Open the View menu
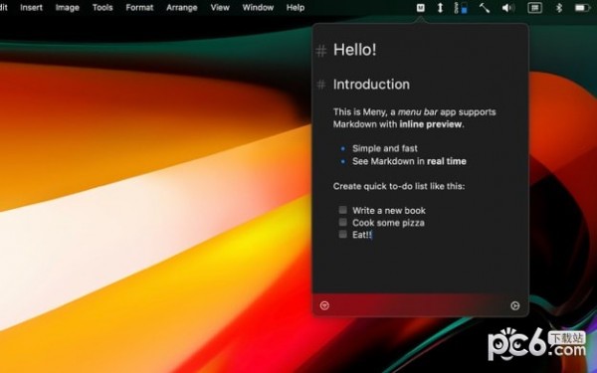This screenshot has height=373, width=597. pyautogui.click(x=220, y=8)
